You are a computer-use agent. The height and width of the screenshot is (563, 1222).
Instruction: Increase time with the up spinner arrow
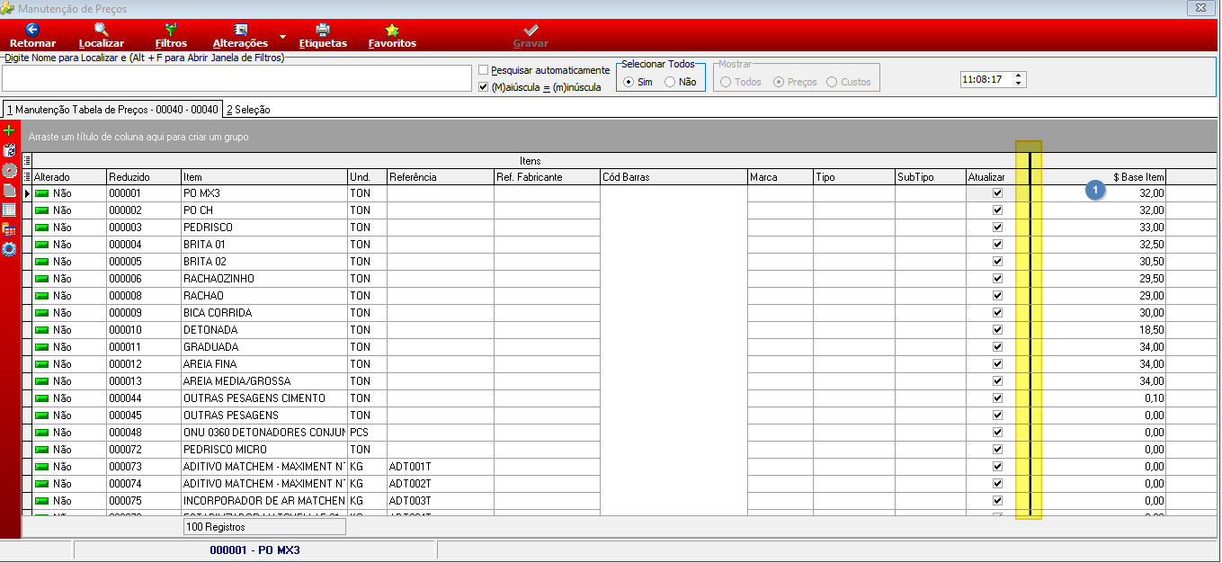(1019, 76)
